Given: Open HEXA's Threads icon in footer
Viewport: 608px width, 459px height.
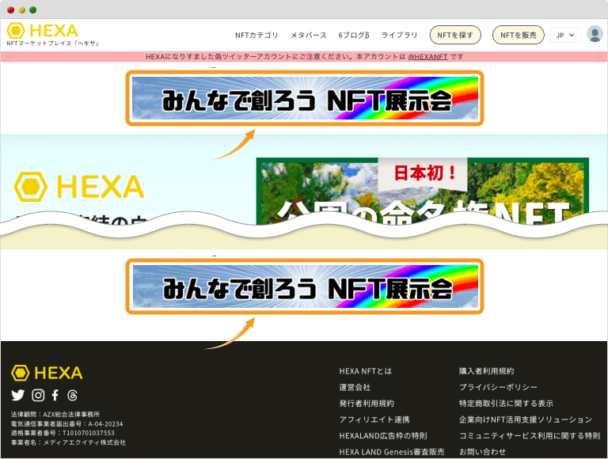Looking at the screenshot, I should pyautogui.click(x=72, y=395).
